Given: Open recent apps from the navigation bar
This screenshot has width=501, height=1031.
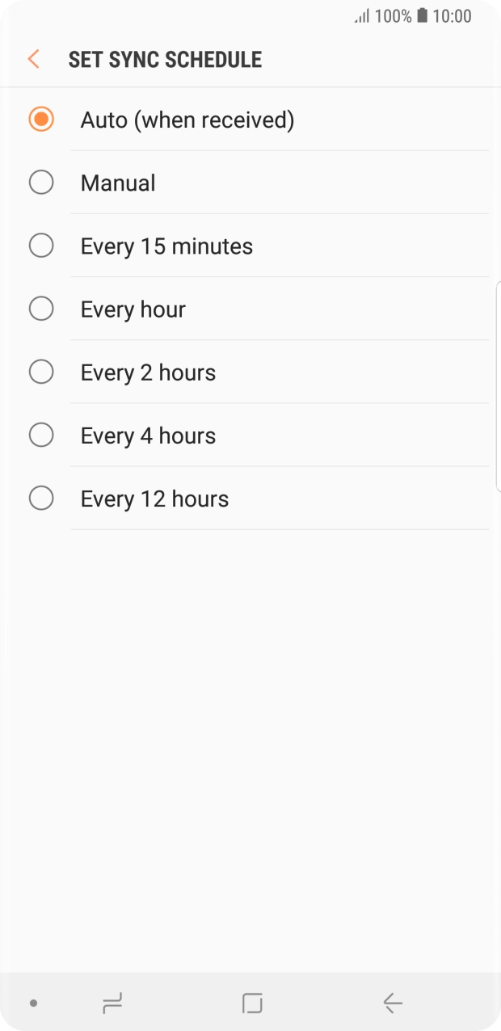Looking at the screenshot, I should click(111, 1003).
